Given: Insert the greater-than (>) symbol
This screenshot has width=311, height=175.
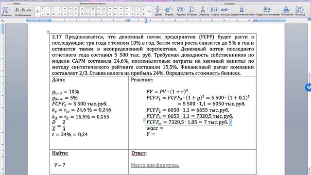Looking at the screenshot, I should tap(138, 14).
